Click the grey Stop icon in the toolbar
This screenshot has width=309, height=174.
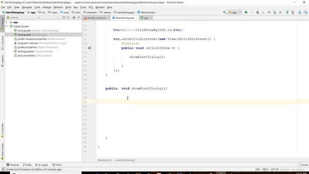[280, 12]
